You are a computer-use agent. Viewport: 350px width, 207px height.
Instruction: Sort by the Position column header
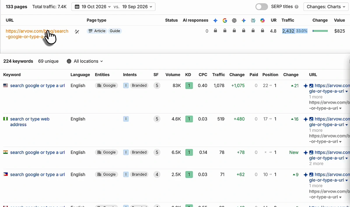[x=270, y=75]
